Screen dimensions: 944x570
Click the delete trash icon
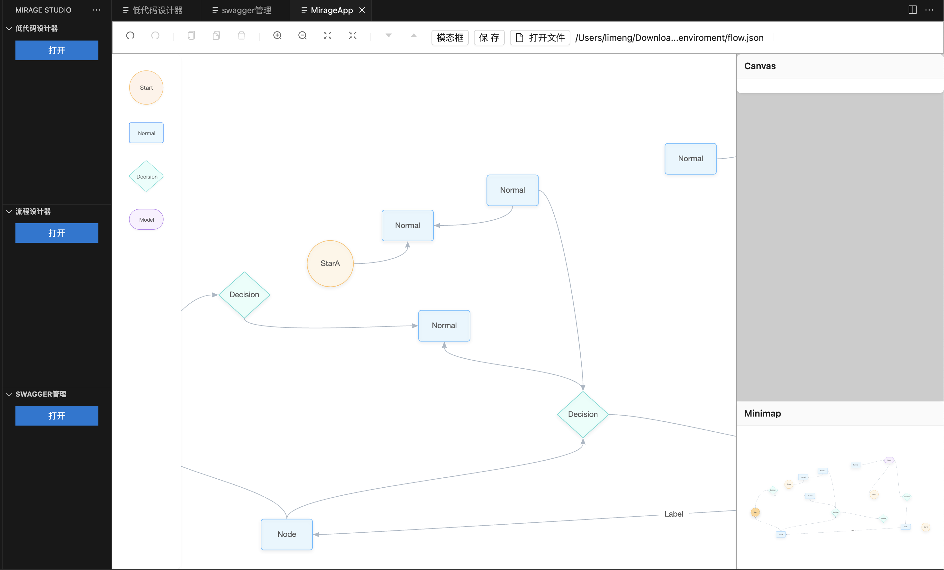[x=241, y=36]
